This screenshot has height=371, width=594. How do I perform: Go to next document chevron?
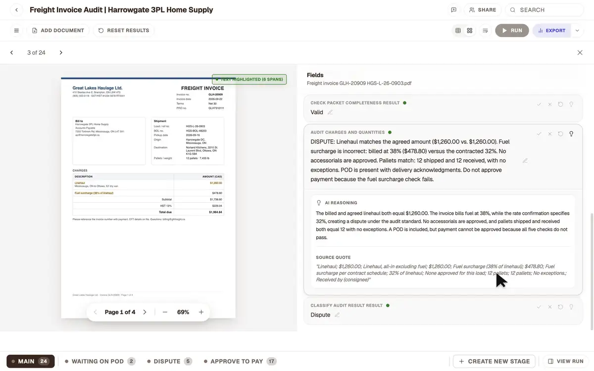pyautogui.click(x=61, y=52)
